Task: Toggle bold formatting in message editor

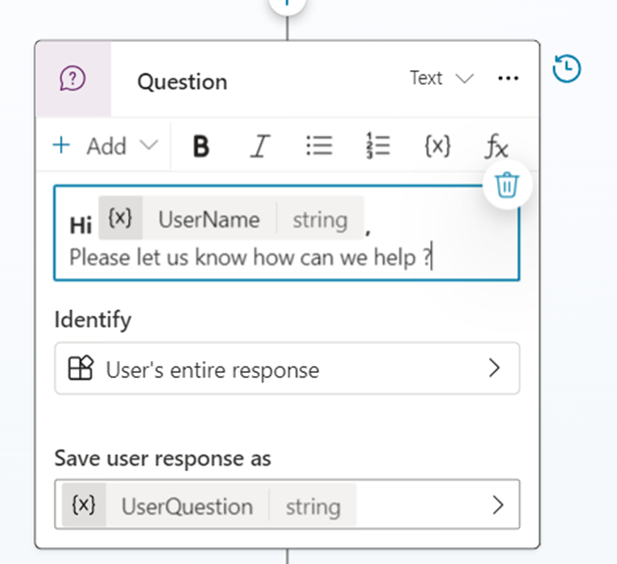Action: [201, 147]
